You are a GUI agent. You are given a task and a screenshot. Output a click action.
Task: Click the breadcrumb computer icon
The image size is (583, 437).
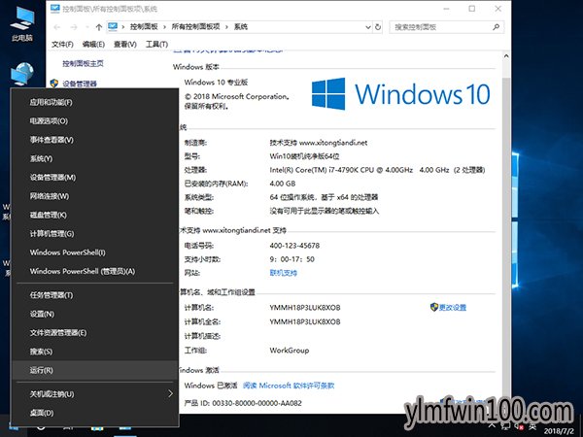(113, 27)
